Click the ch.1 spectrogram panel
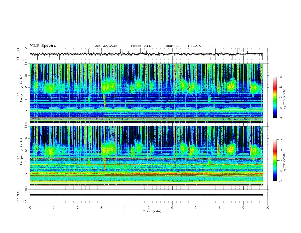Image resolution: width=301 pixels, height=233 pixels. [147, 93]
